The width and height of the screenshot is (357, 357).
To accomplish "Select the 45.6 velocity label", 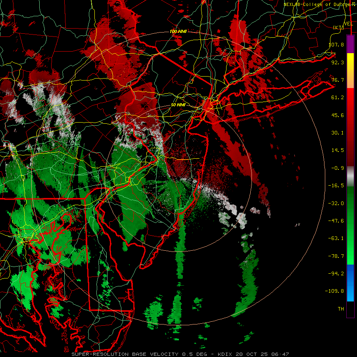I will click(338, 115).
